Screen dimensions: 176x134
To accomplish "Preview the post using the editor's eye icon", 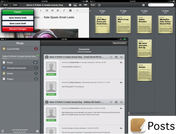I will [80, 5].
